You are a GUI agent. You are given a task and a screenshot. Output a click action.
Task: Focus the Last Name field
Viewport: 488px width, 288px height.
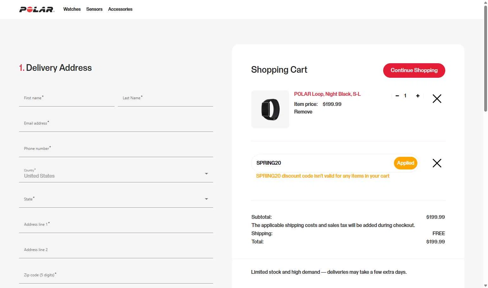pyautogui.click(x=165, y=98)
